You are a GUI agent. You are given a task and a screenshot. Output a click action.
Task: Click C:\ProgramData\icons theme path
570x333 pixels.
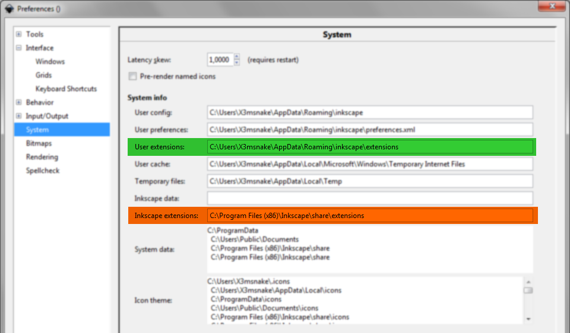click(246, 299)
